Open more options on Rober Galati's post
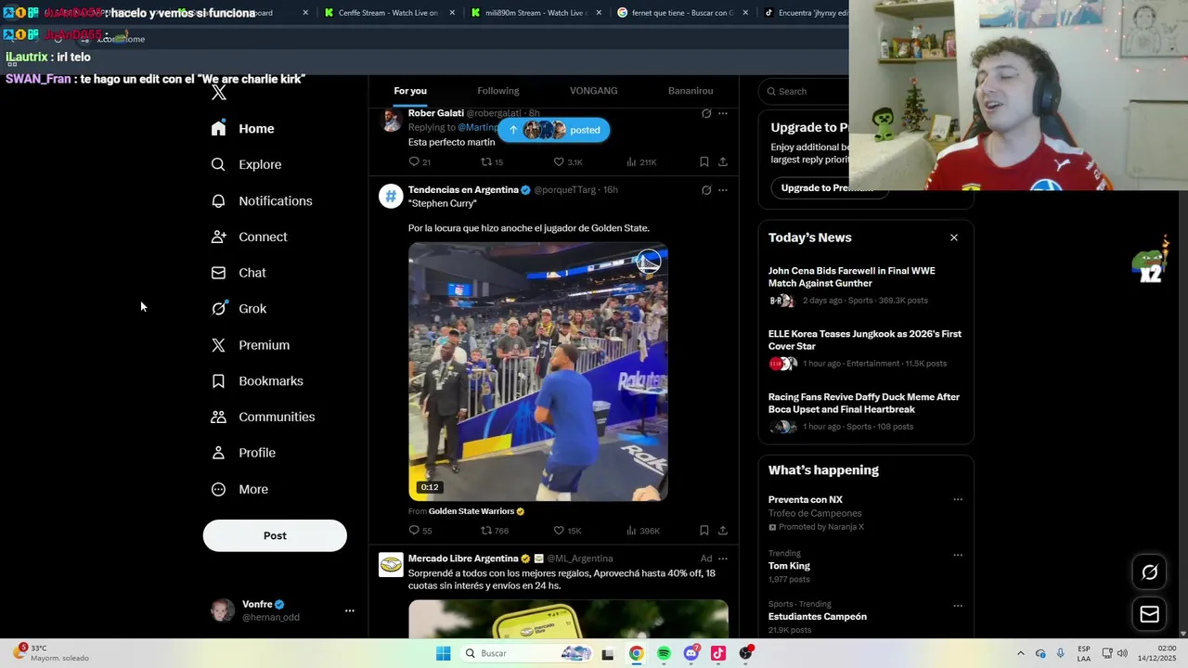 [723, 113]
